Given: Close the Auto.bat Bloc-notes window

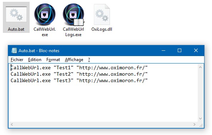Looking at the screenshot, I should pyautogui.click(x=196, y=50).
